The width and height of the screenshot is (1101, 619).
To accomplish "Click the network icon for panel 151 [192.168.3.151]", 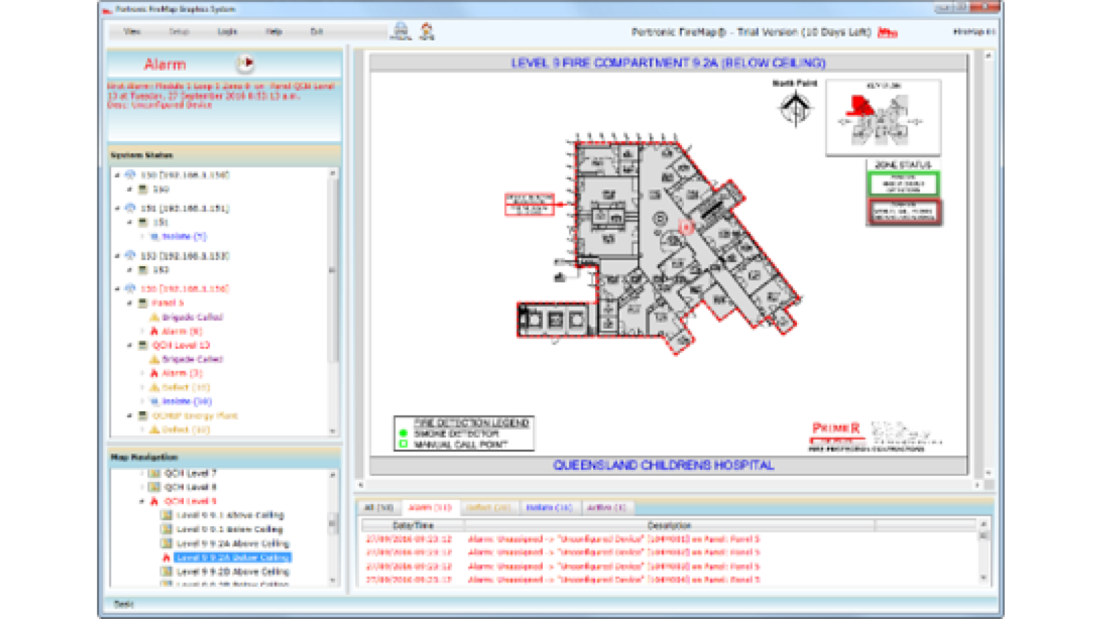I will 129,208.
